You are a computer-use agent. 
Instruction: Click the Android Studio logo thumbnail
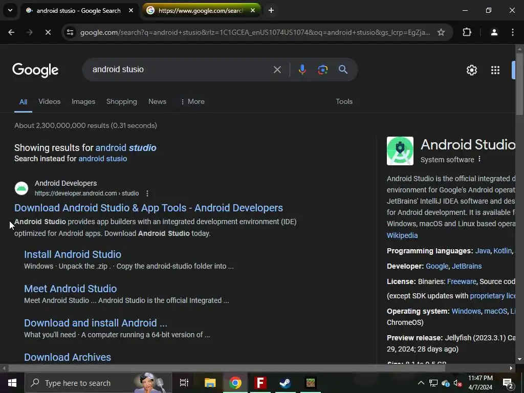coord(400,151)
